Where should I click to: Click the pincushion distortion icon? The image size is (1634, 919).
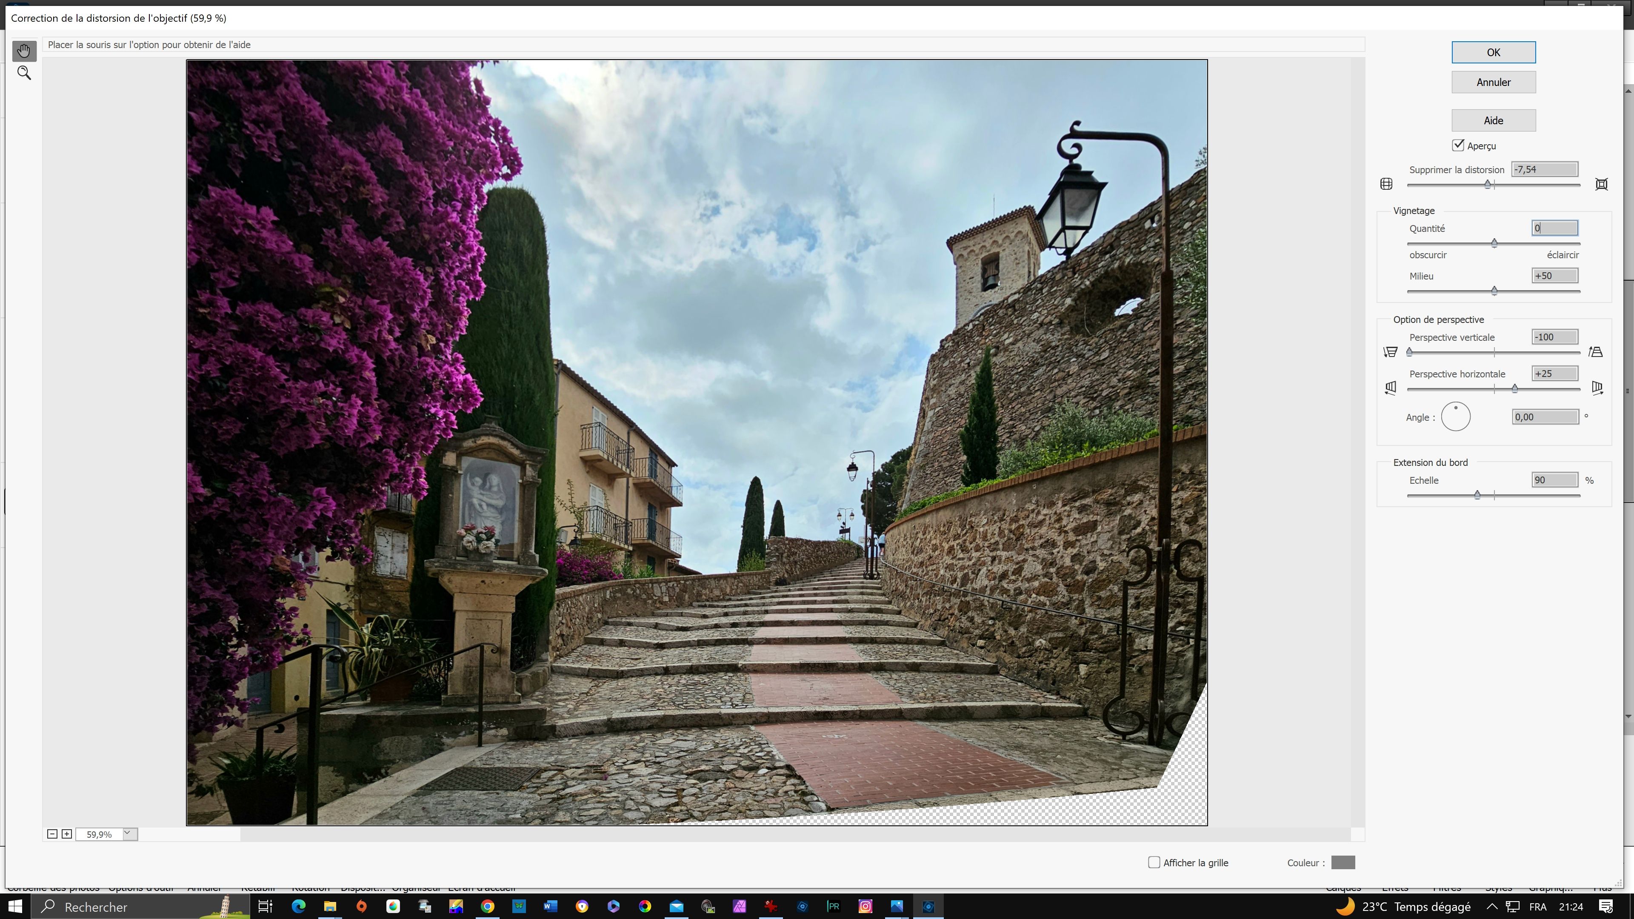[1602, 183]
